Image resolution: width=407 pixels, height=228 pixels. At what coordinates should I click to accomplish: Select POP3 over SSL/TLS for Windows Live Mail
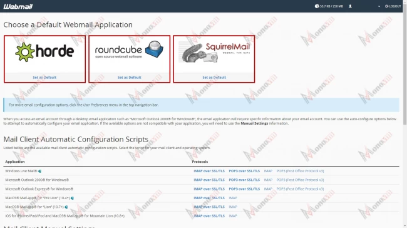click(244, 171)
